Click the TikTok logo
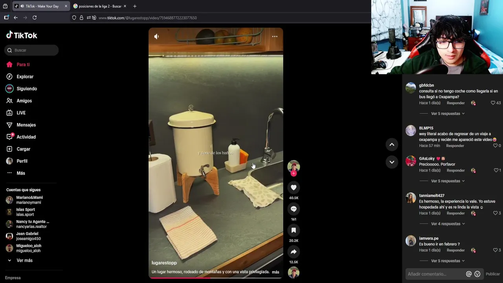This screenshot has height=283, width=503. coord(22,35)
